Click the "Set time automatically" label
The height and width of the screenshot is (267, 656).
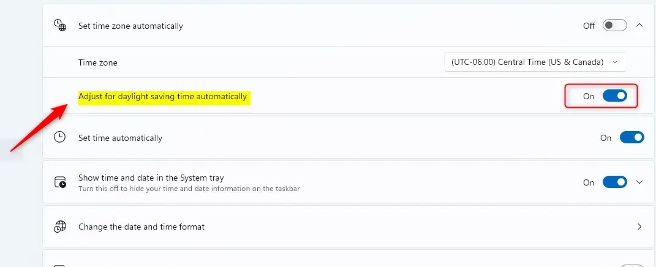120,138
